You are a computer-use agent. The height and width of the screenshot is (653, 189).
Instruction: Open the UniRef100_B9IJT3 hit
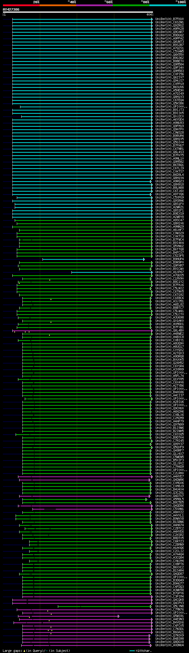170,110
